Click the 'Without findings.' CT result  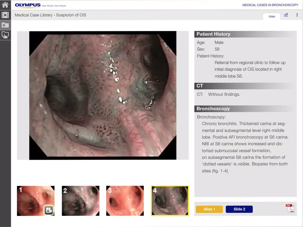pos(224,94)
